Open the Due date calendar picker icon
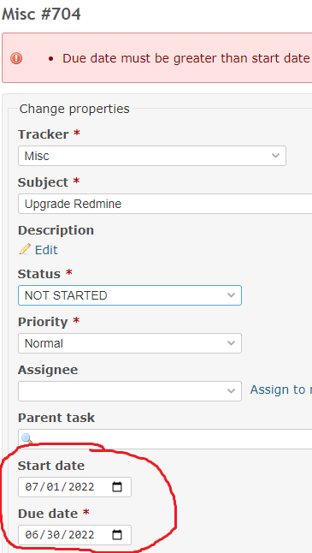The height and width of the screenshot is (553, 312). (117, 535)
